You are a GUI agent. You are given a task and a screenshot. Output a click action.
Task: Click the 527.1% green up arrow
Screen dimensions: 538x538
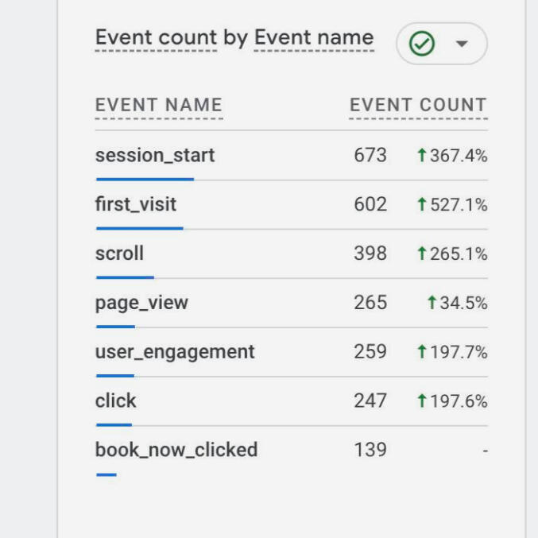point(422,205)
